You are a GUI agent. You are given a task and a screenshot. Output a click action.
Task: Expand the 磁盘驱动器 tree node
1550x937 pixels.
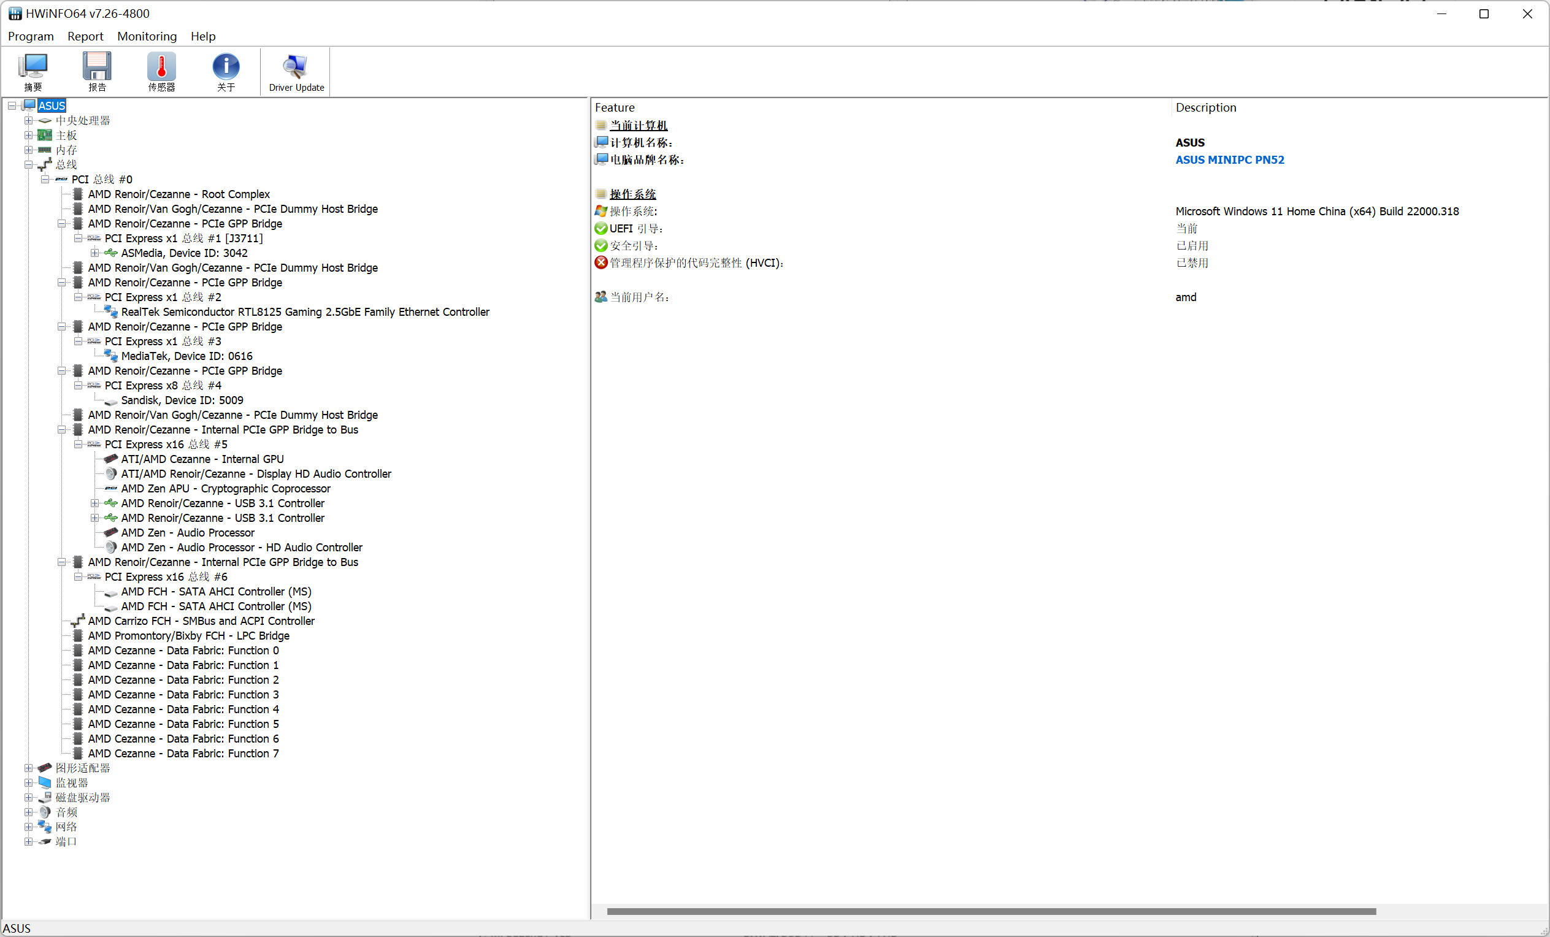click(x=28, y=797)
